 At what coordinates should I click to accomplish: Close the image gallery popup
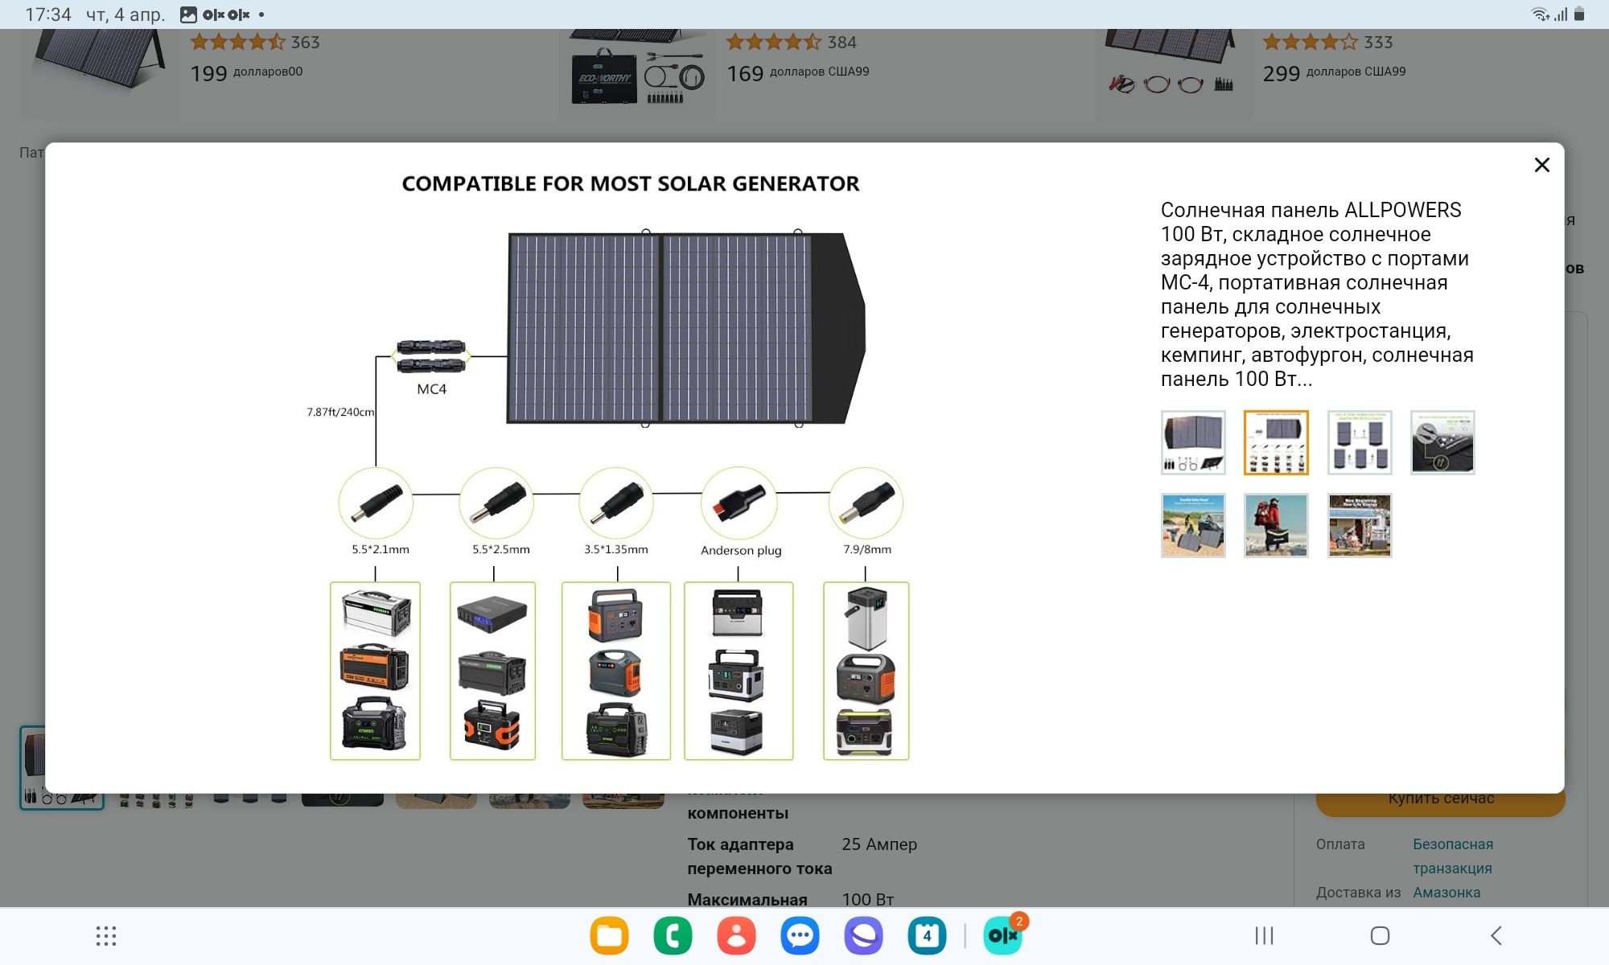[x=1541, y=165]
